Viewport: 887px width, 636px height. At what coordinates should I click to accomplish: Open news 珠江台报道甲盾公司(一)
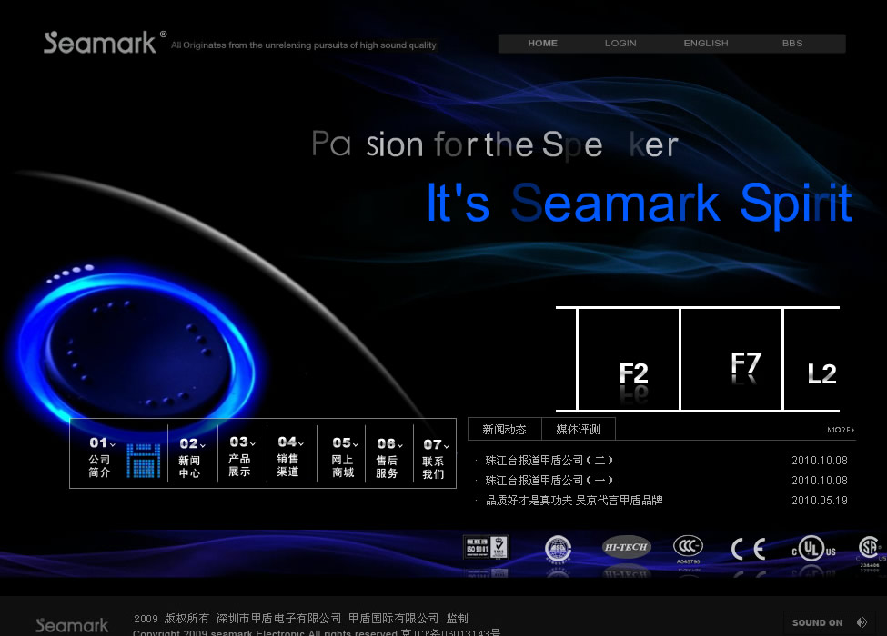coord(549,480)
